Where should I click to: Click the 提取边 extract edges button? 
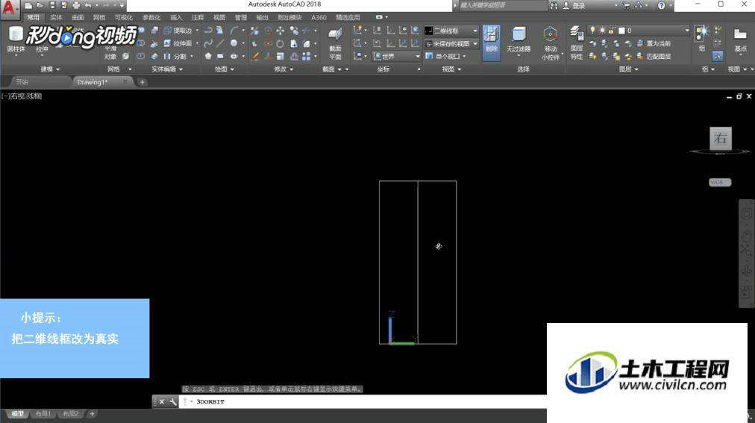click(x=178, y=31)
